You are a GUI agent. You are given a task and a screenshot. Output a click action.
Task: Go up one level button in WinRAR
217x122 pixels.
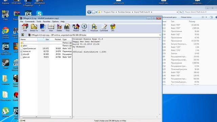(x=23, y=35)
